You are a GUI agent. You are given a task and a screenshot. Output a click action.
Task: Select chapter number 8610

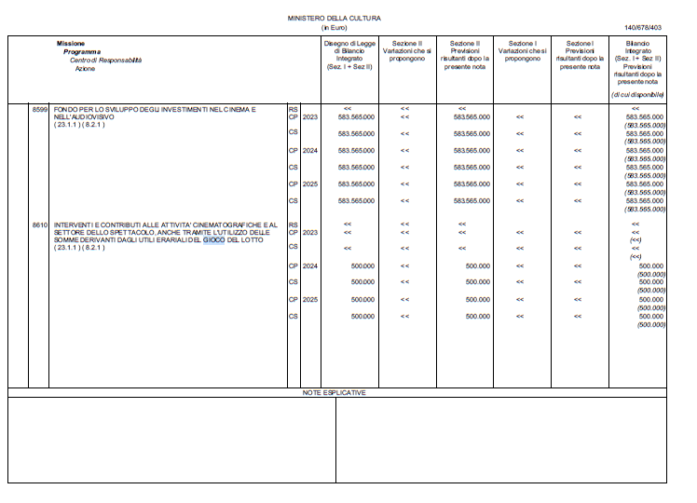pos(39,224)
